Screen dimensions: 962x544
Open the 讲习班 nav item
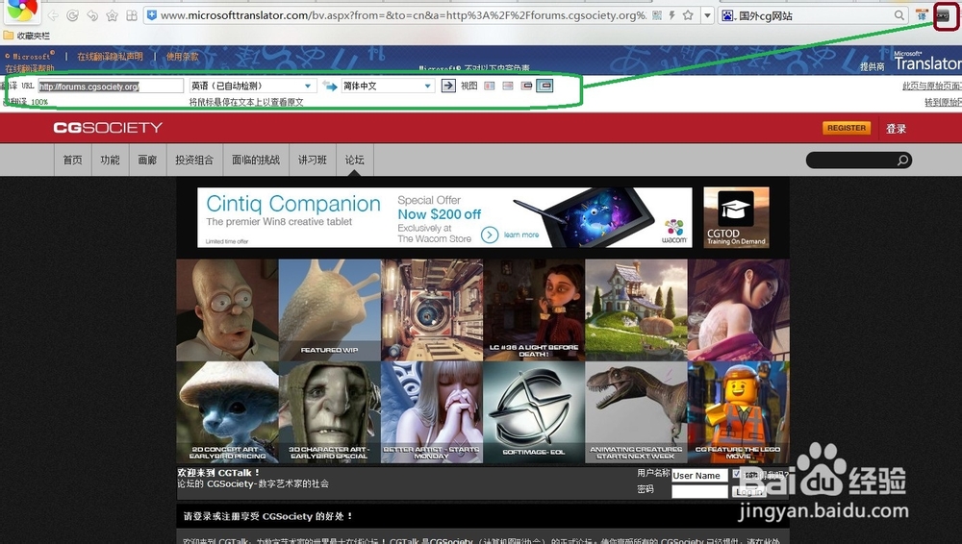click(x=313, y=161)
